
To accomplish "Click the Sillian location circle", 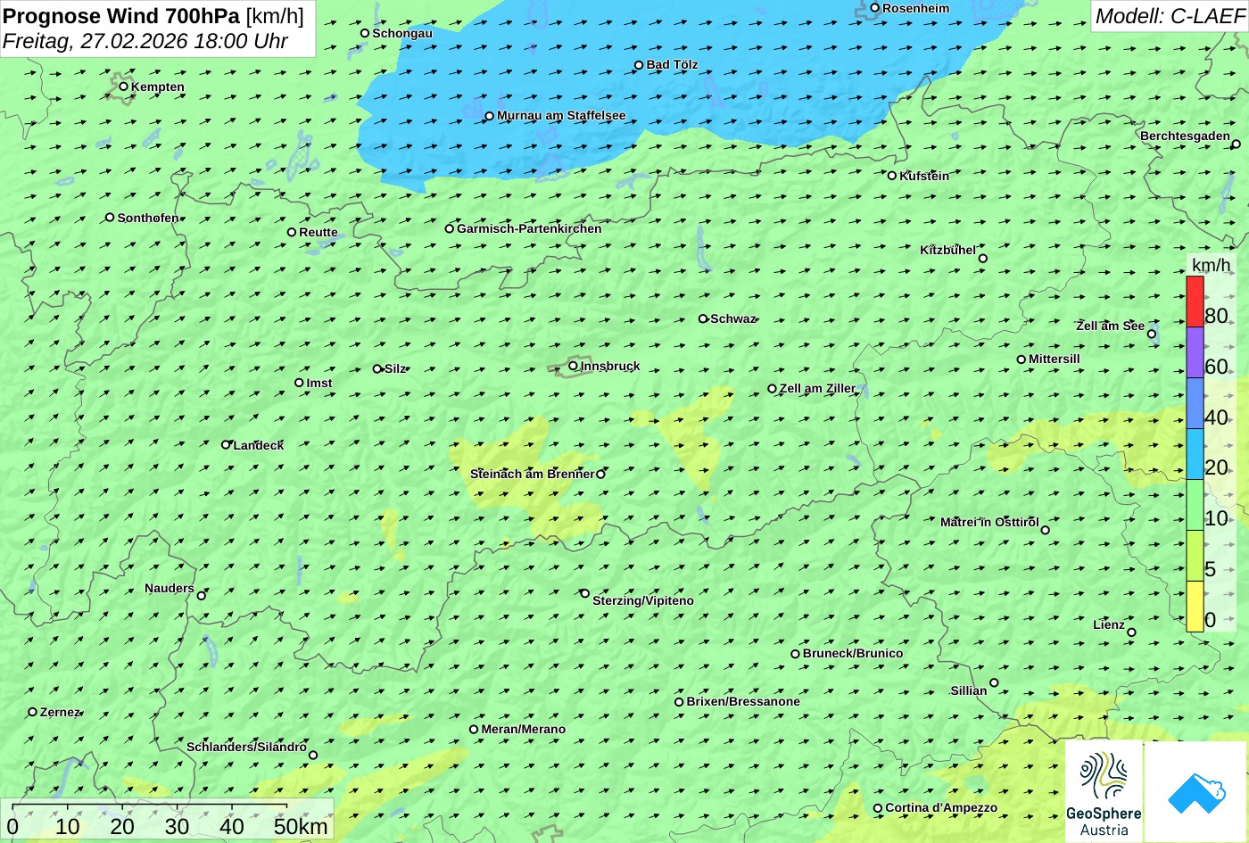I will click(x=994, y=683).
